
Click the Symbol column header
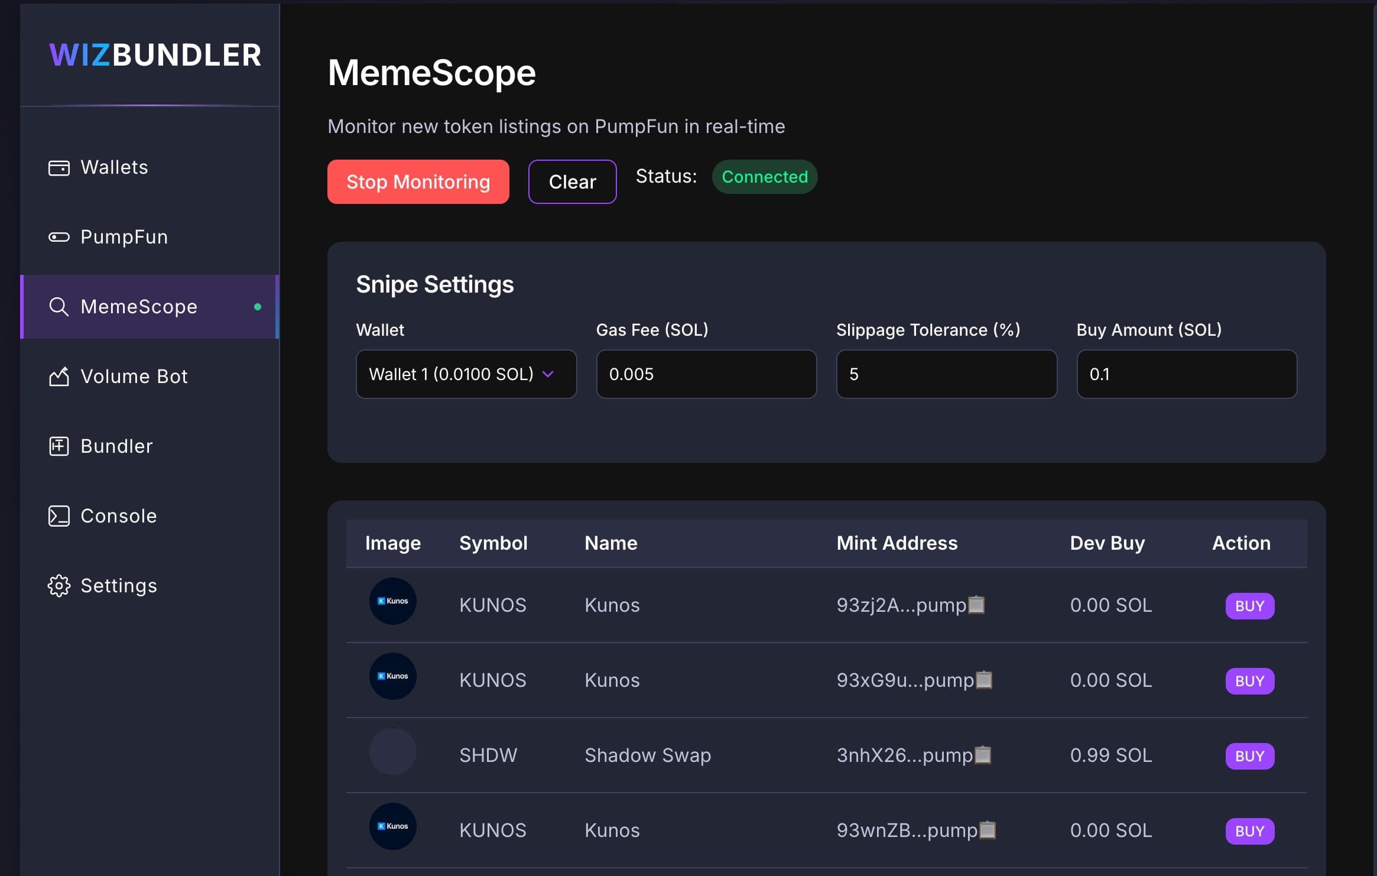tap(493, 543)
